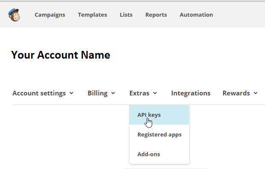Choose Registered apps in Extras menu
Viewport: 265px width, 169px height.
pyautogui.click(x=159, y=134)
